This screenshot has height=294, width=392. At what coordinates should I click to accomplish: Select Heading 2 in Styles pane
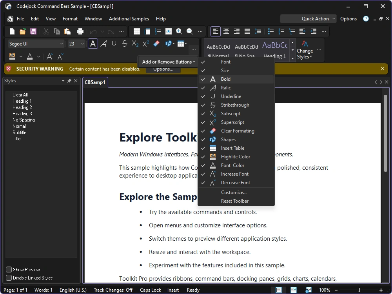coord(22,107)
